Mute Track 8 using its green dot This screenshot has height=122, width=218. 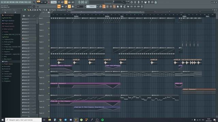(49, 64)
